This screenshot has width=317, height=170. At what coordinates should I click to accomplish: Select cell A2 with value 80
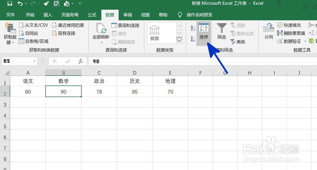point(28,92)
